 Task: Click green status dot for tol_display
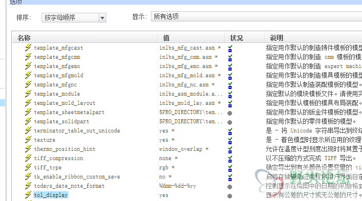pyautogui.click(x=230, y=196)
